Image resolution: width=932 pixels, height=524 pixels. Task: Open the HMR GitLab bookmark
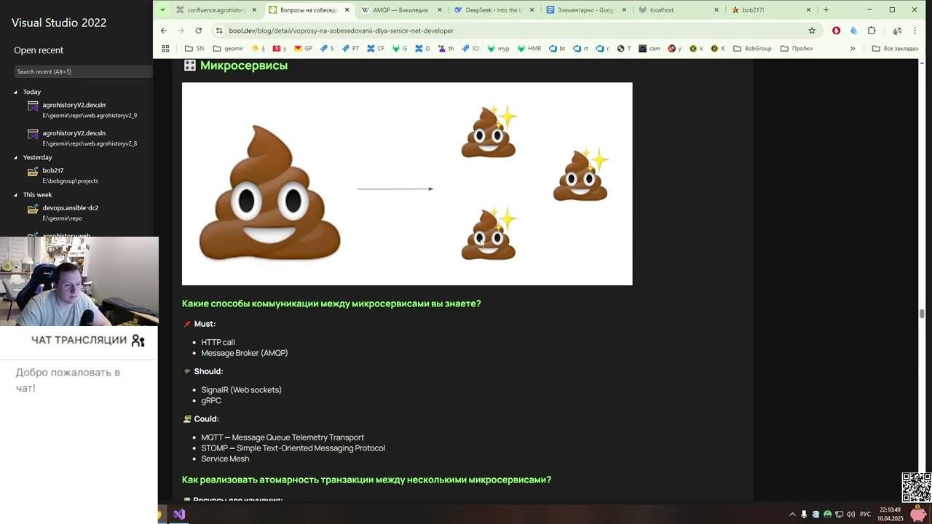point(529,48)
